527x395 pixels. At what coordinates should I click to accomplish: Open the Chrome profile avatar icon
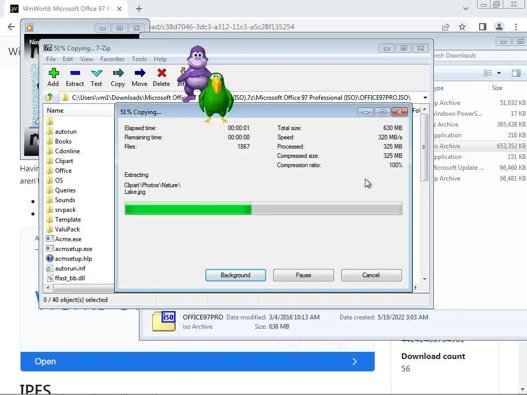499,27
